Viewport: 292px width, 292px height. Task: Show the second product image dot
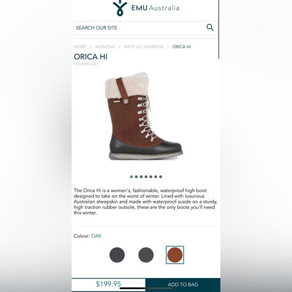pyautogui.click(x=136, y=177)
